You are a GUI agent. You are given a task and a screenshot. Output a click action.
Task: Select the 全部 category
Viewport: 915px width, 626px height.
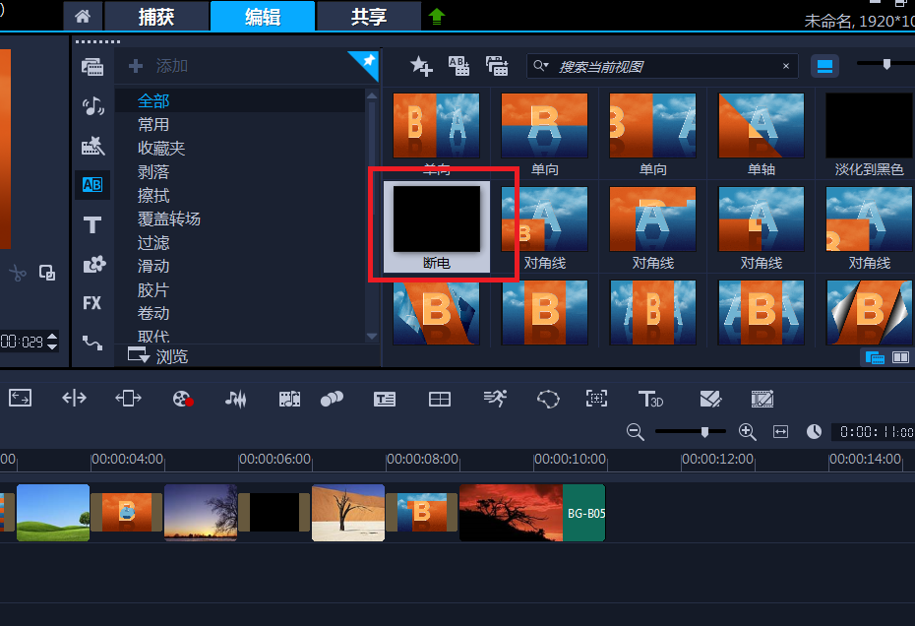click(153, 101)
